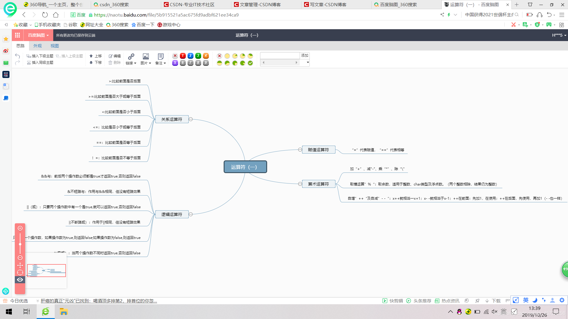568x319 pixels.
Task: Collapse the 逻辑运算符 branch
Action: [x=191, y=214]
